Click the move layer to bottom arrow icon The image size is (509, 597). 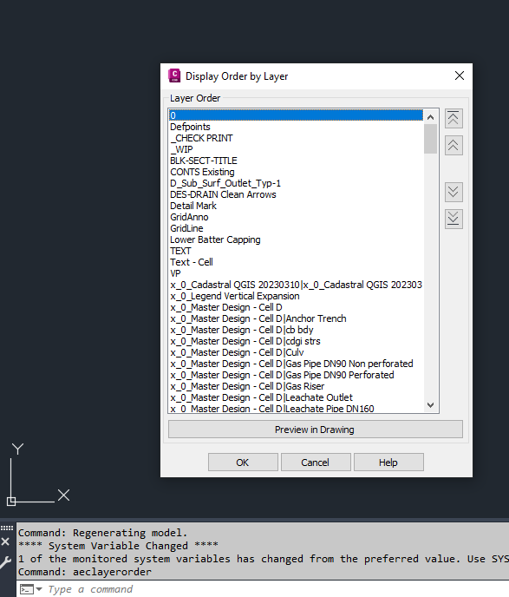click(454, 219)
